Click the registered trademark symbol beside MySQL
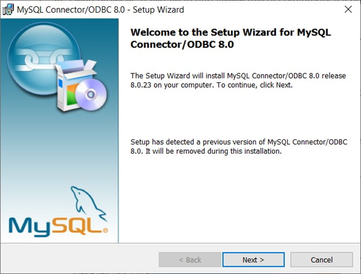 point(105,230)
